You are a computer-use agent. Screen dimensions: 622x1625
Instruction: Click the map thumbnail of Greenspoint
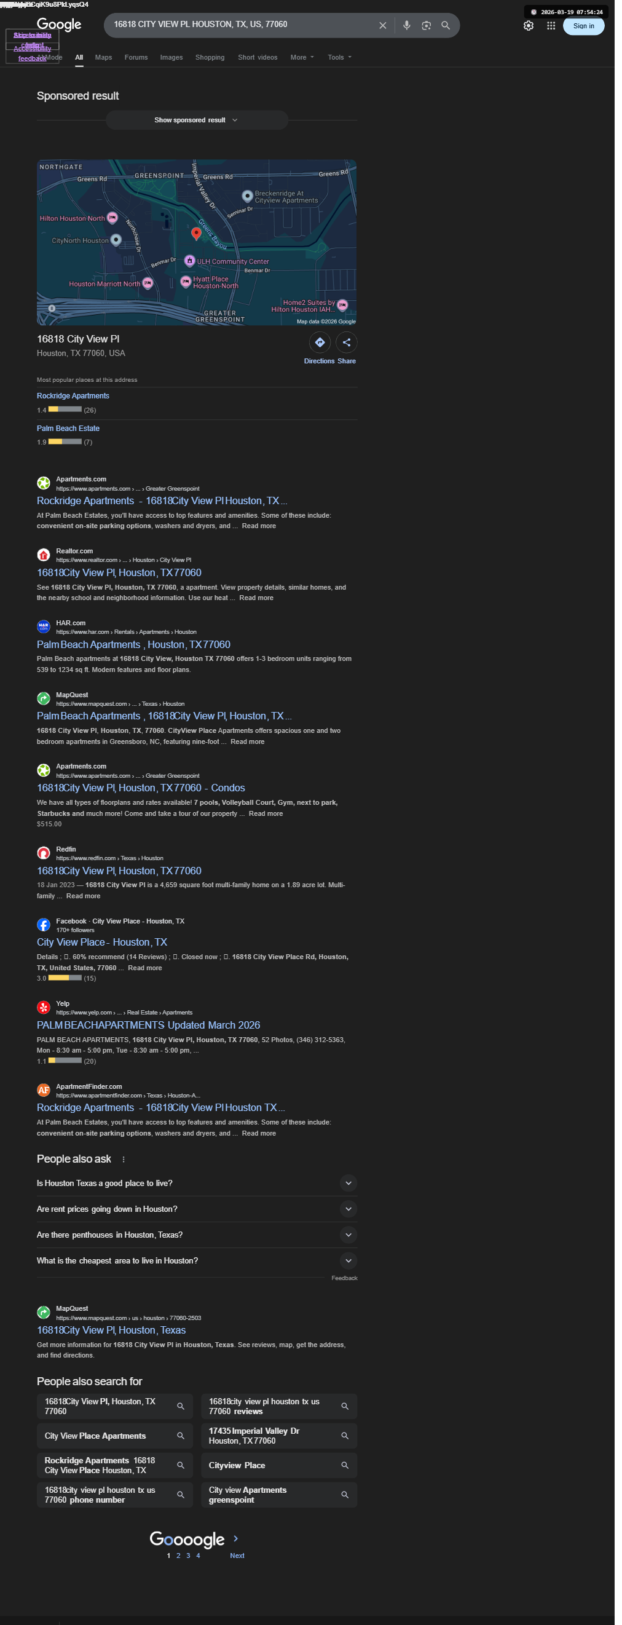[x=196, y=242]
